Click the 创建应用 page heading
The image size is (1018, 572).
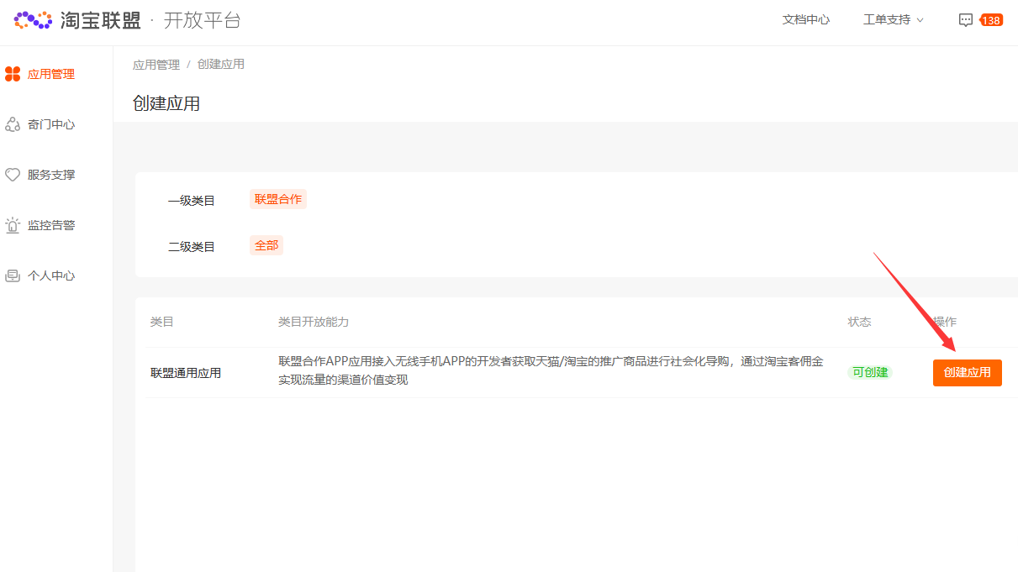pos(166,103)
